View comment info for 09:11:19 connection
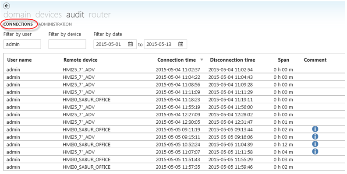The width and height of the screenshot is (347, 174). pyautogui.click(x=315, y=129)
